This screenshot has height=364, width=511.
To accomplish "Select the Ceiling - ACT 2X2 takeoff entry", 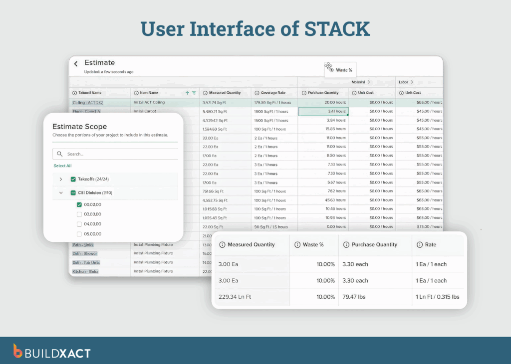I will [x=88, y=102].
